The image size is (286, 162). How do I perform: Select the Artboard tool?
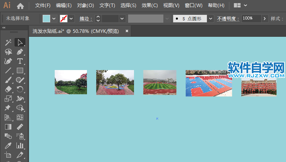[x=8, y=155]
